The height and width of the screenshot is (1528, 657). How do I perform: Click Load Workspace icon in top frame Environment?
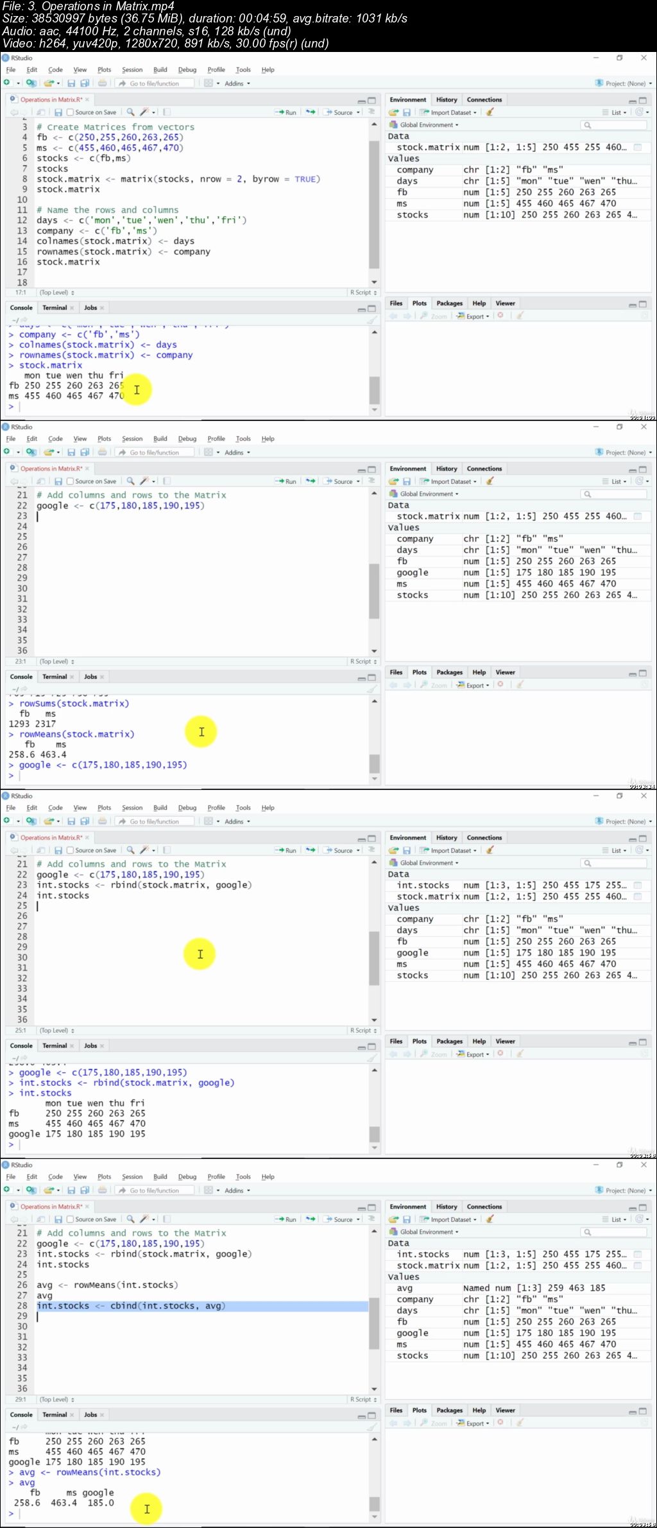[393, 112]
